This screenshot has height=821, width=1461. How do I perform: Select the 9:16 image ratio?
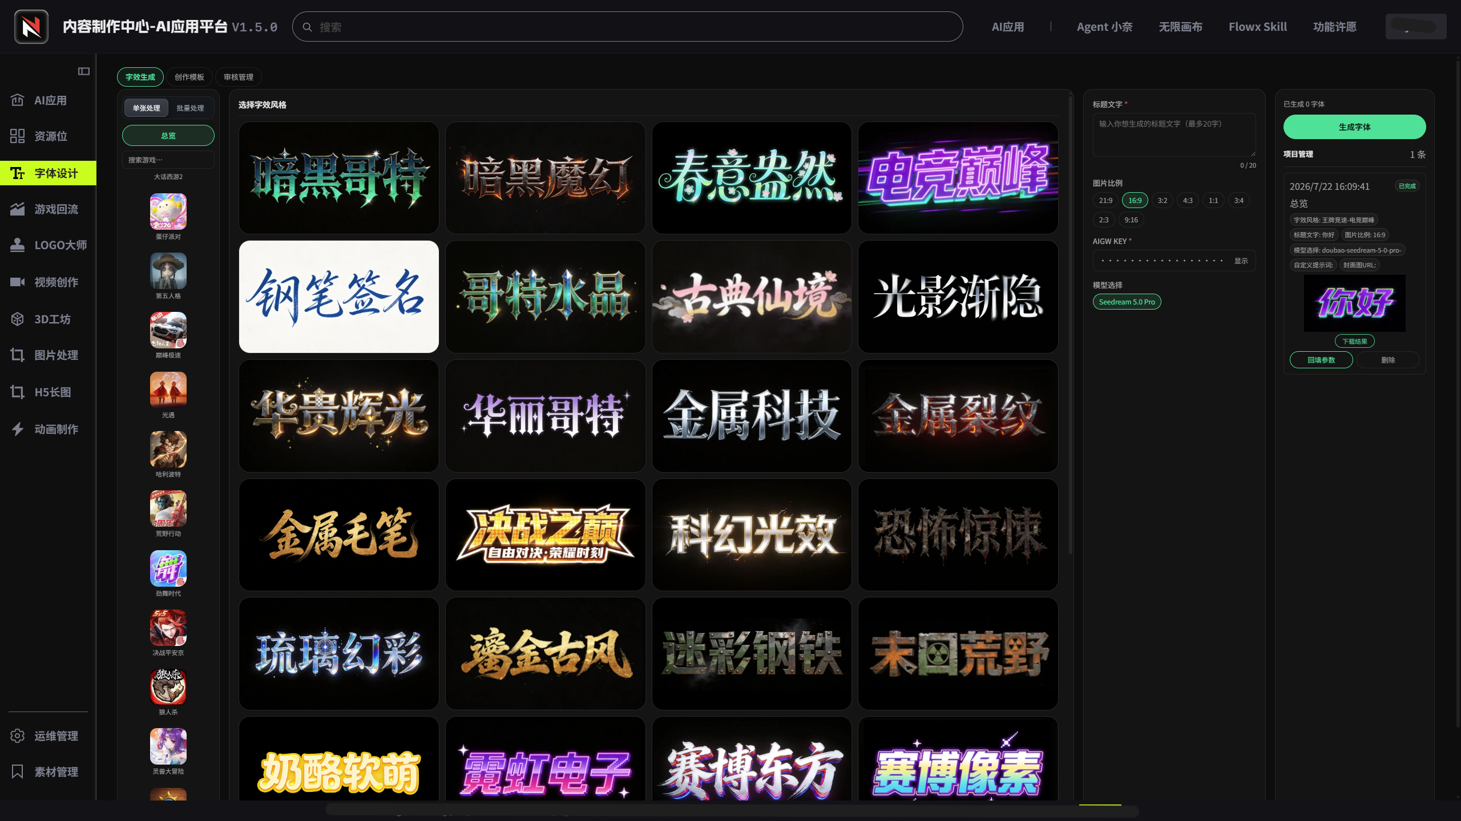(1131, 220)
